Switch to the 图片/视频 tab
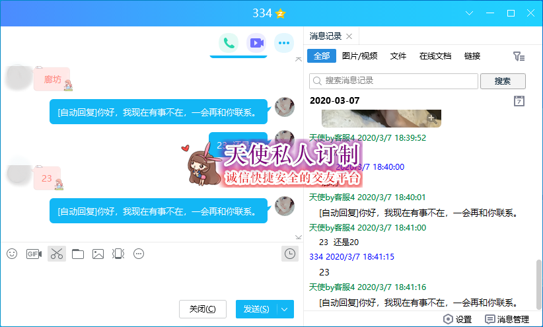Image resolution: width=543 pixels, height=327 pixels. pyautogui.click(x=360, y=56)
